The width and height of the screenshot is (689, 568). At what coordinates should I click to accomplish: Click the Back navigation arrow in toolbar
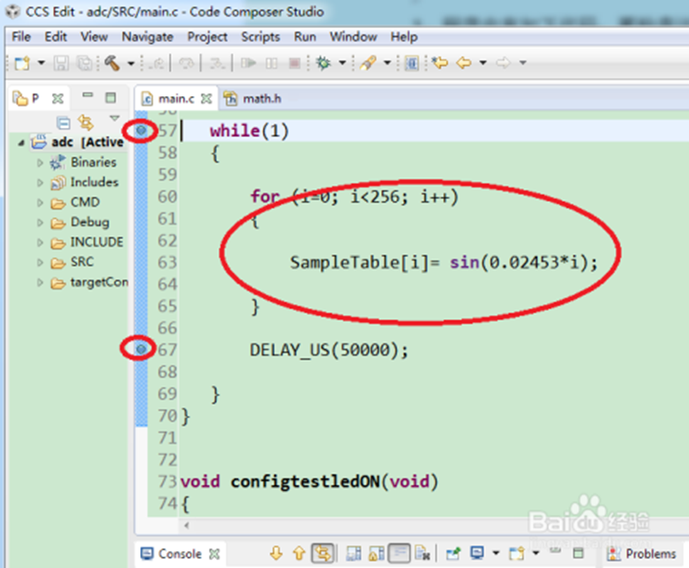coord(462,63)
